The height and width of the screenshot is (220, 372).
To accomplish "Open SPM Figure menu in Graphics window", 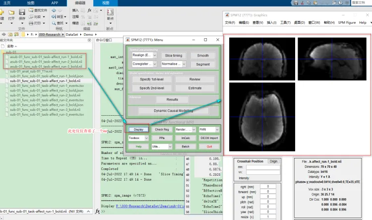I will pyautogui.click(x=347, y=22).
